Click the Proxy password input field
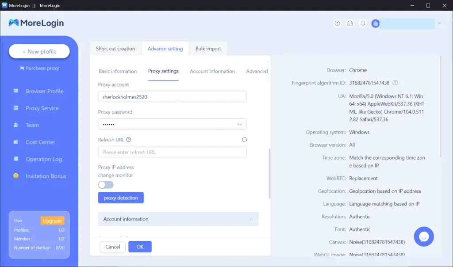This screenshot has width=453, height=267. [172, 124]
